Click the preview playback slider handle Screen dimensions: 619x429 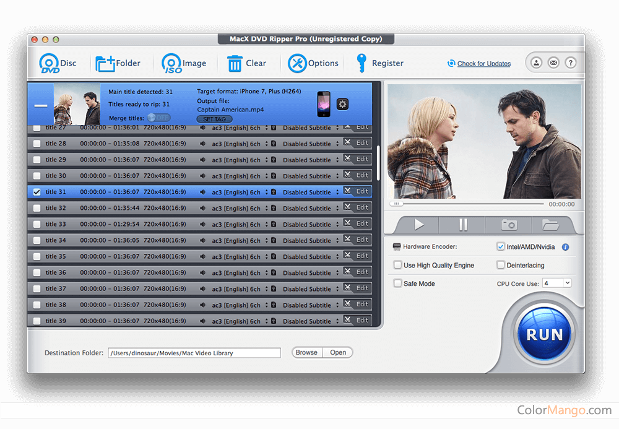[396, 204]
